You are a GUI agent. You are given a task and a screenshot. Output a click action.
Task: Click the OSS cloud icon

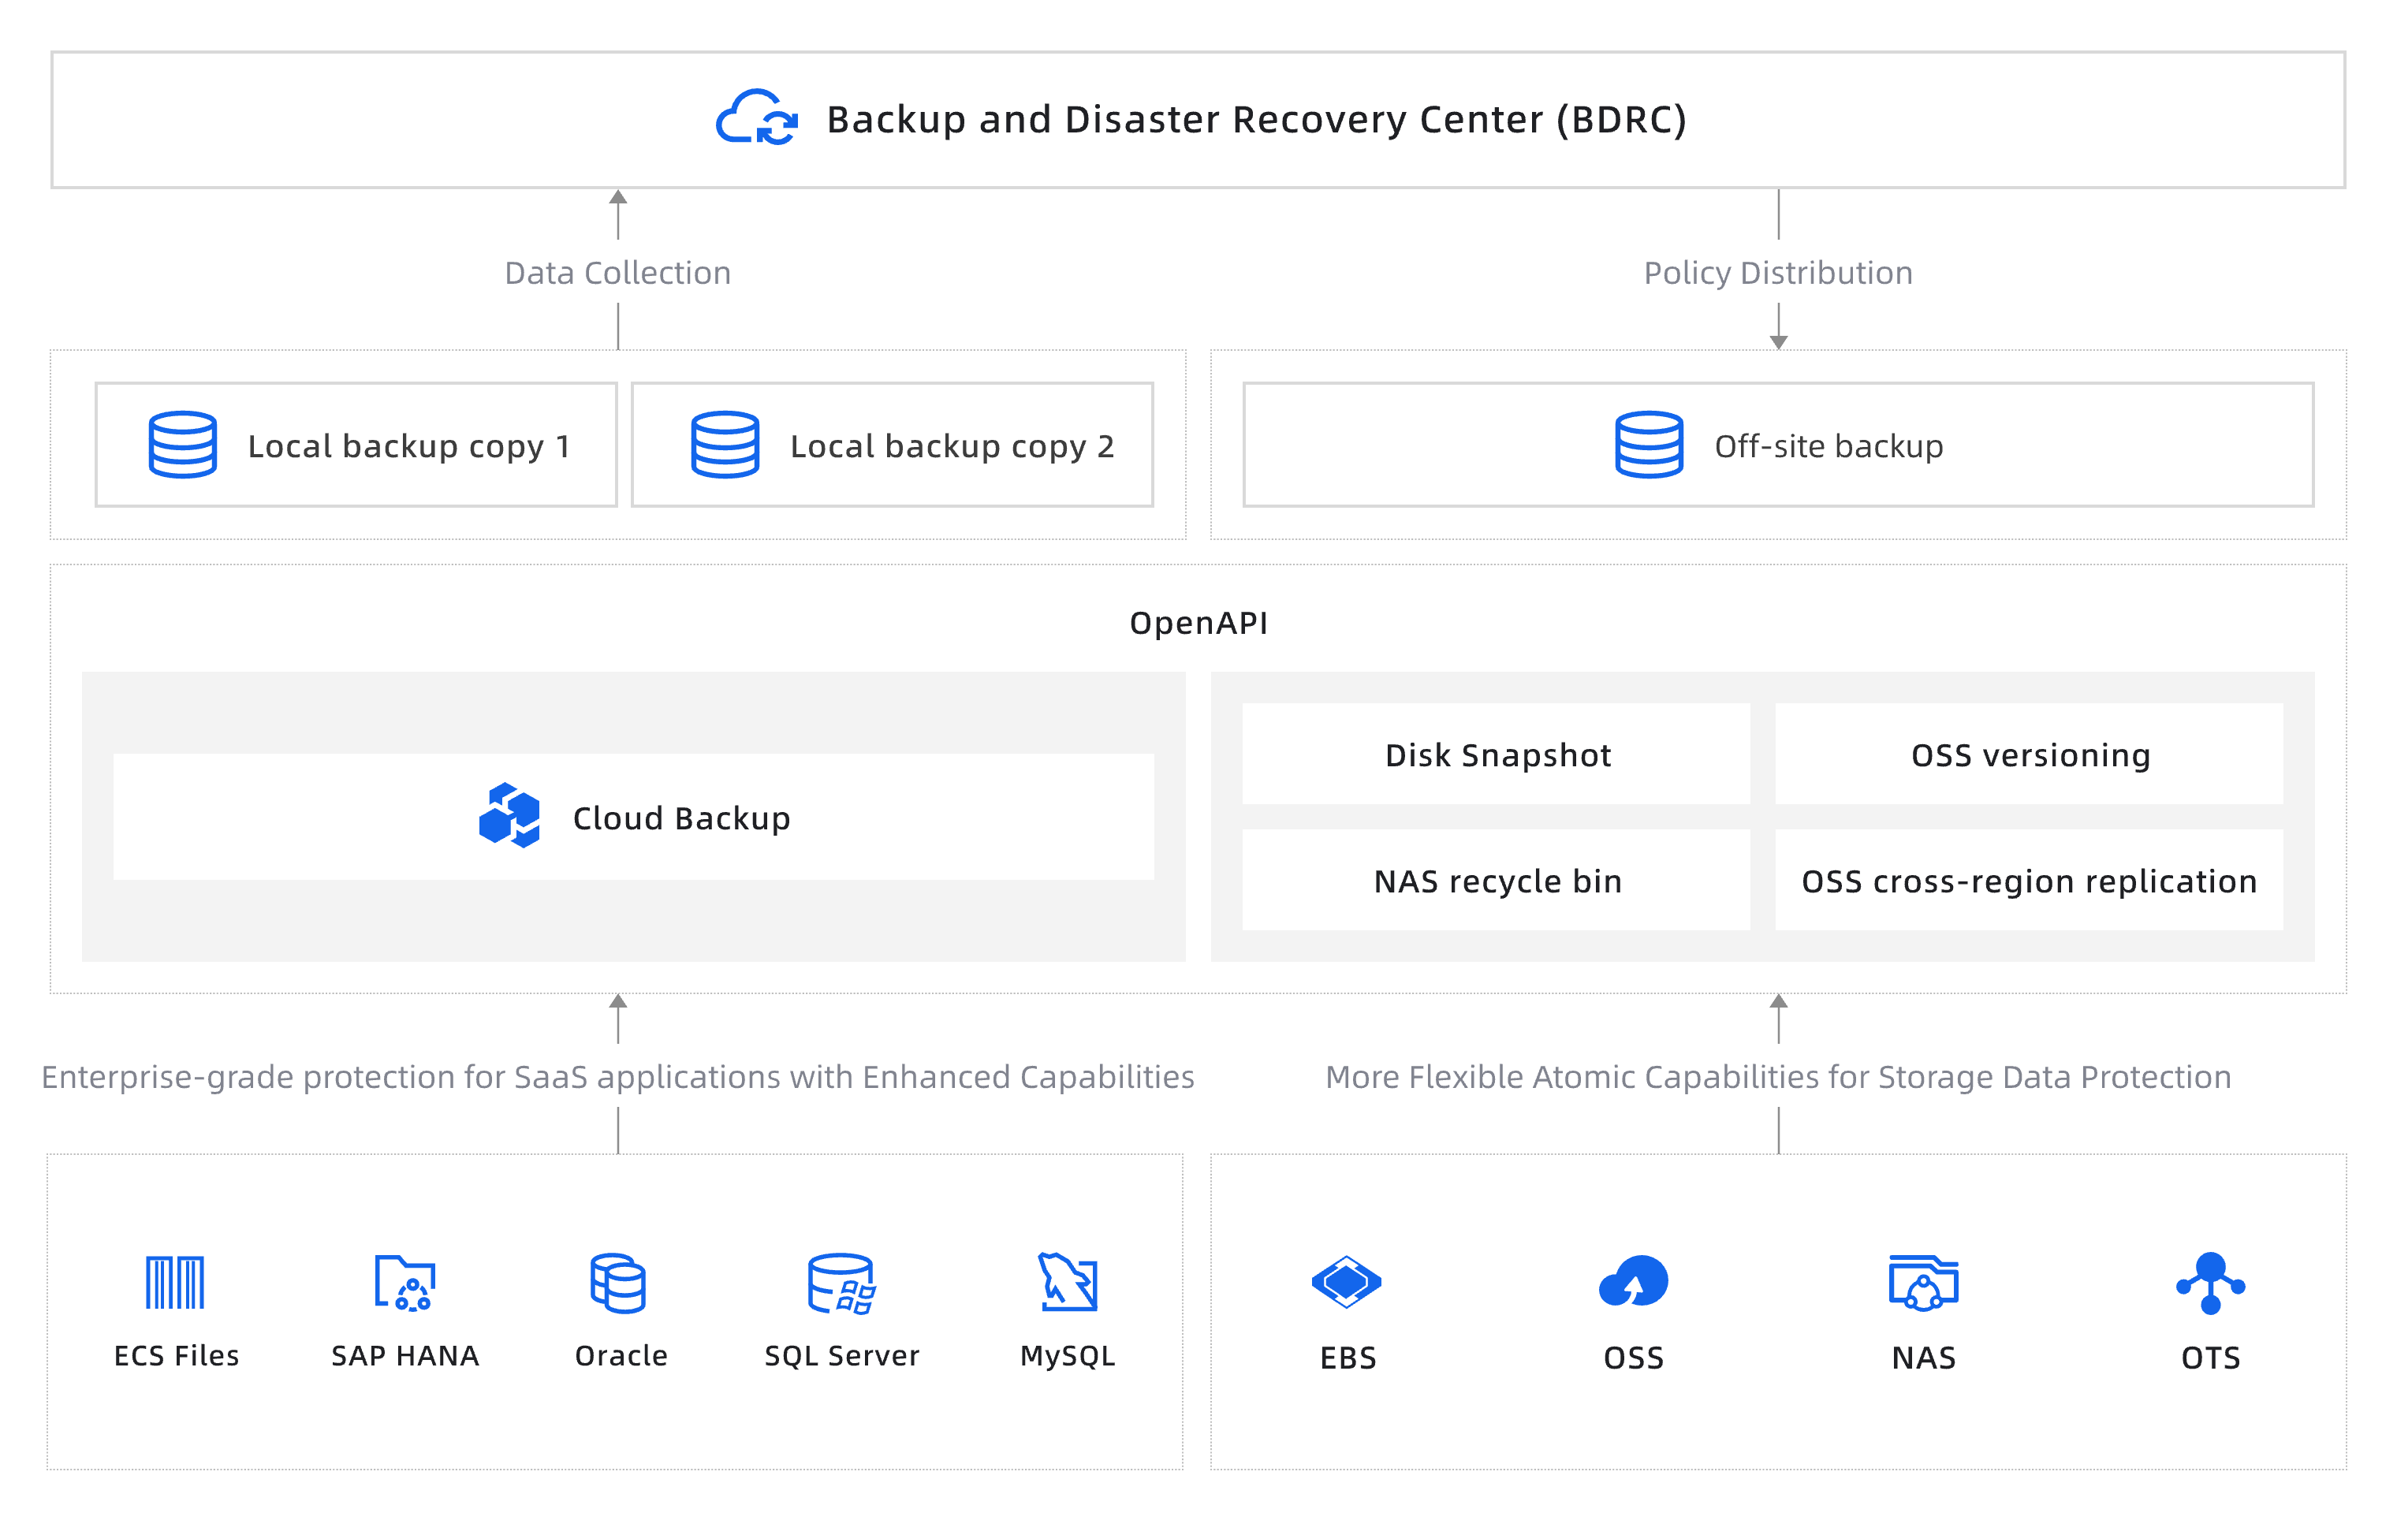[x=1632, y=1282]
